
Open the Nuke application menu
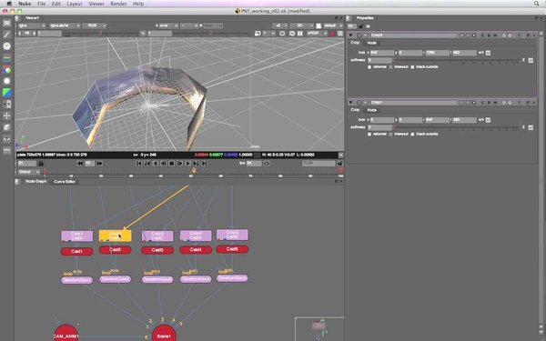25,4
